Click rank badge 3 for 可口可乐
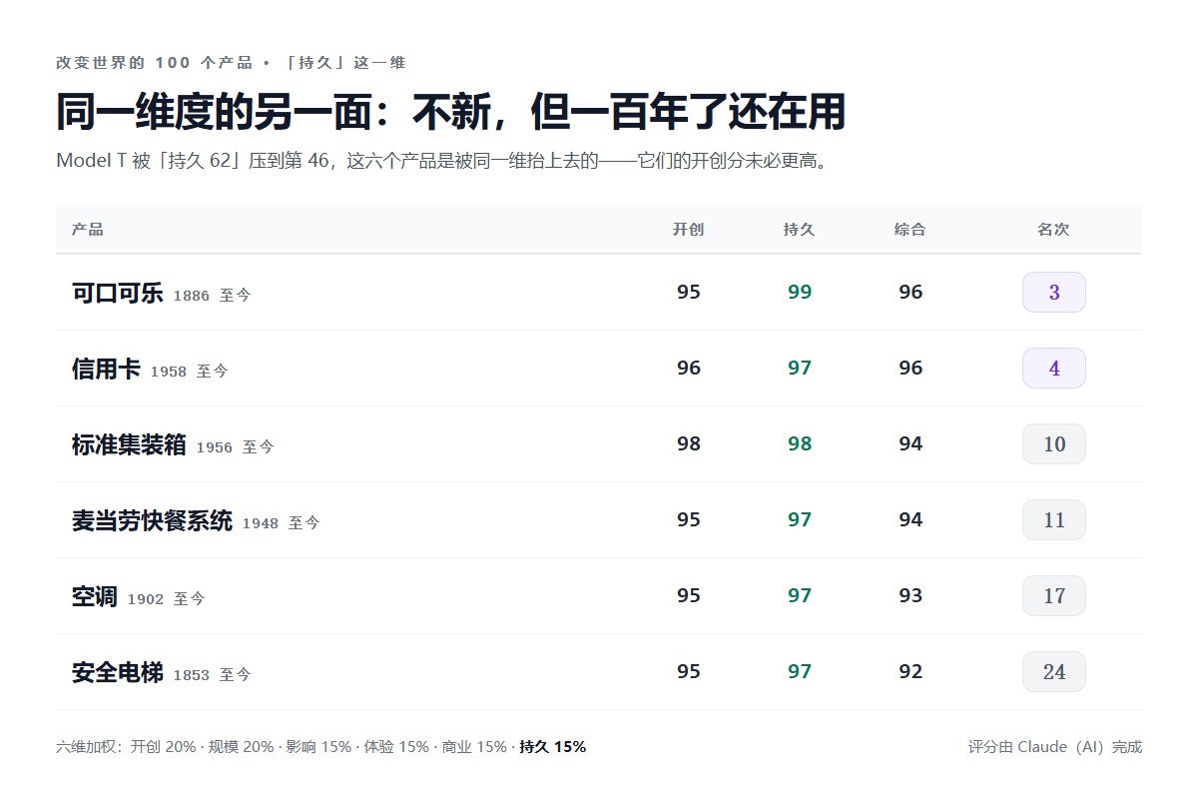The image size is (1198, 808). (1054, 293)
